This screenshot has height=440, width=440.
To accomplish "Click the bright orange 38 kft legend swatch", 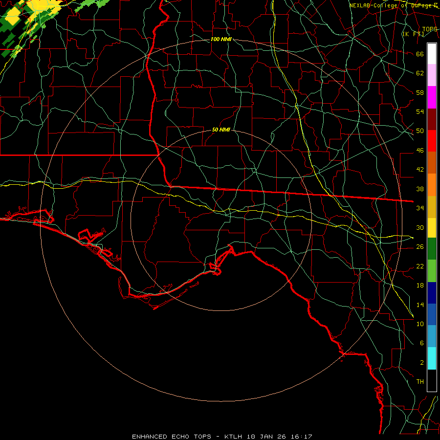I will [x=432, y=185].
